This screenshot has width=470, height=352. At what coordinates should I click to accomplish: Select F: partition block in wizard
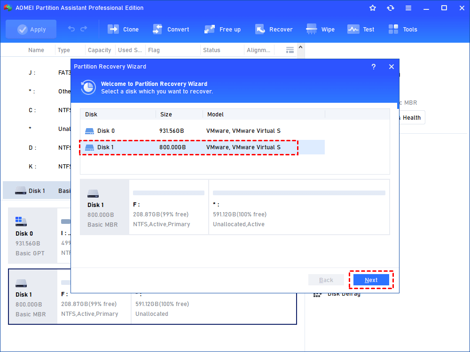[169, 207]
